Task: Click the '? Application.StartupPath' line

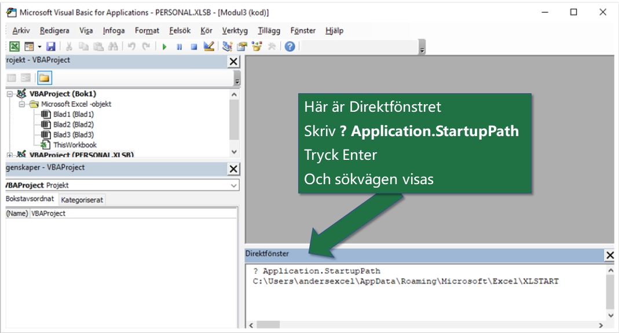Action: [x=317, y=271]
